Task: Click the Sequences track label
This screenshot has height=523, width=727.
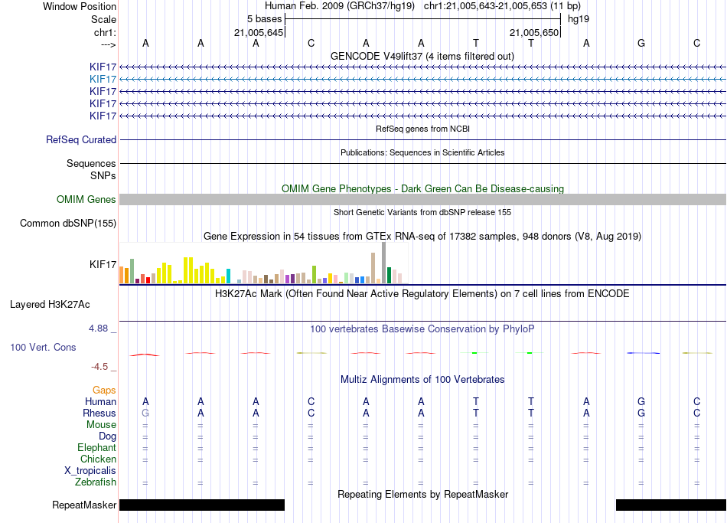Action: point(91,163)
